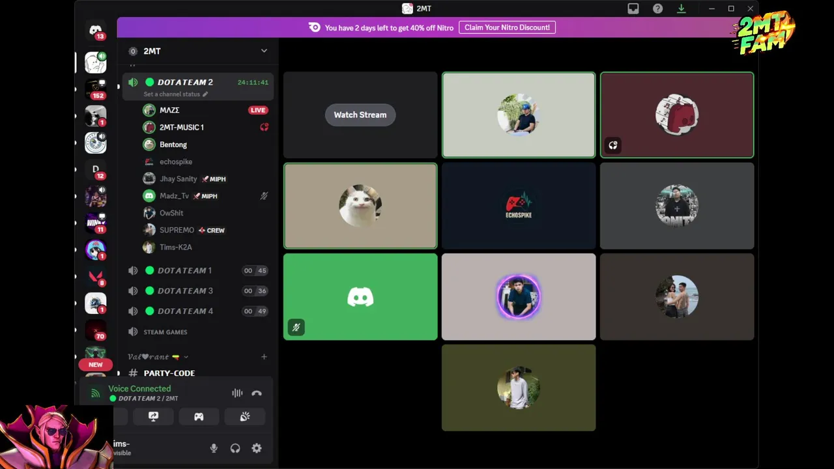This screenshot has height=469, width=834.
Task: Click the maroon tile with red dice avatar
Action: pos(677,115)
